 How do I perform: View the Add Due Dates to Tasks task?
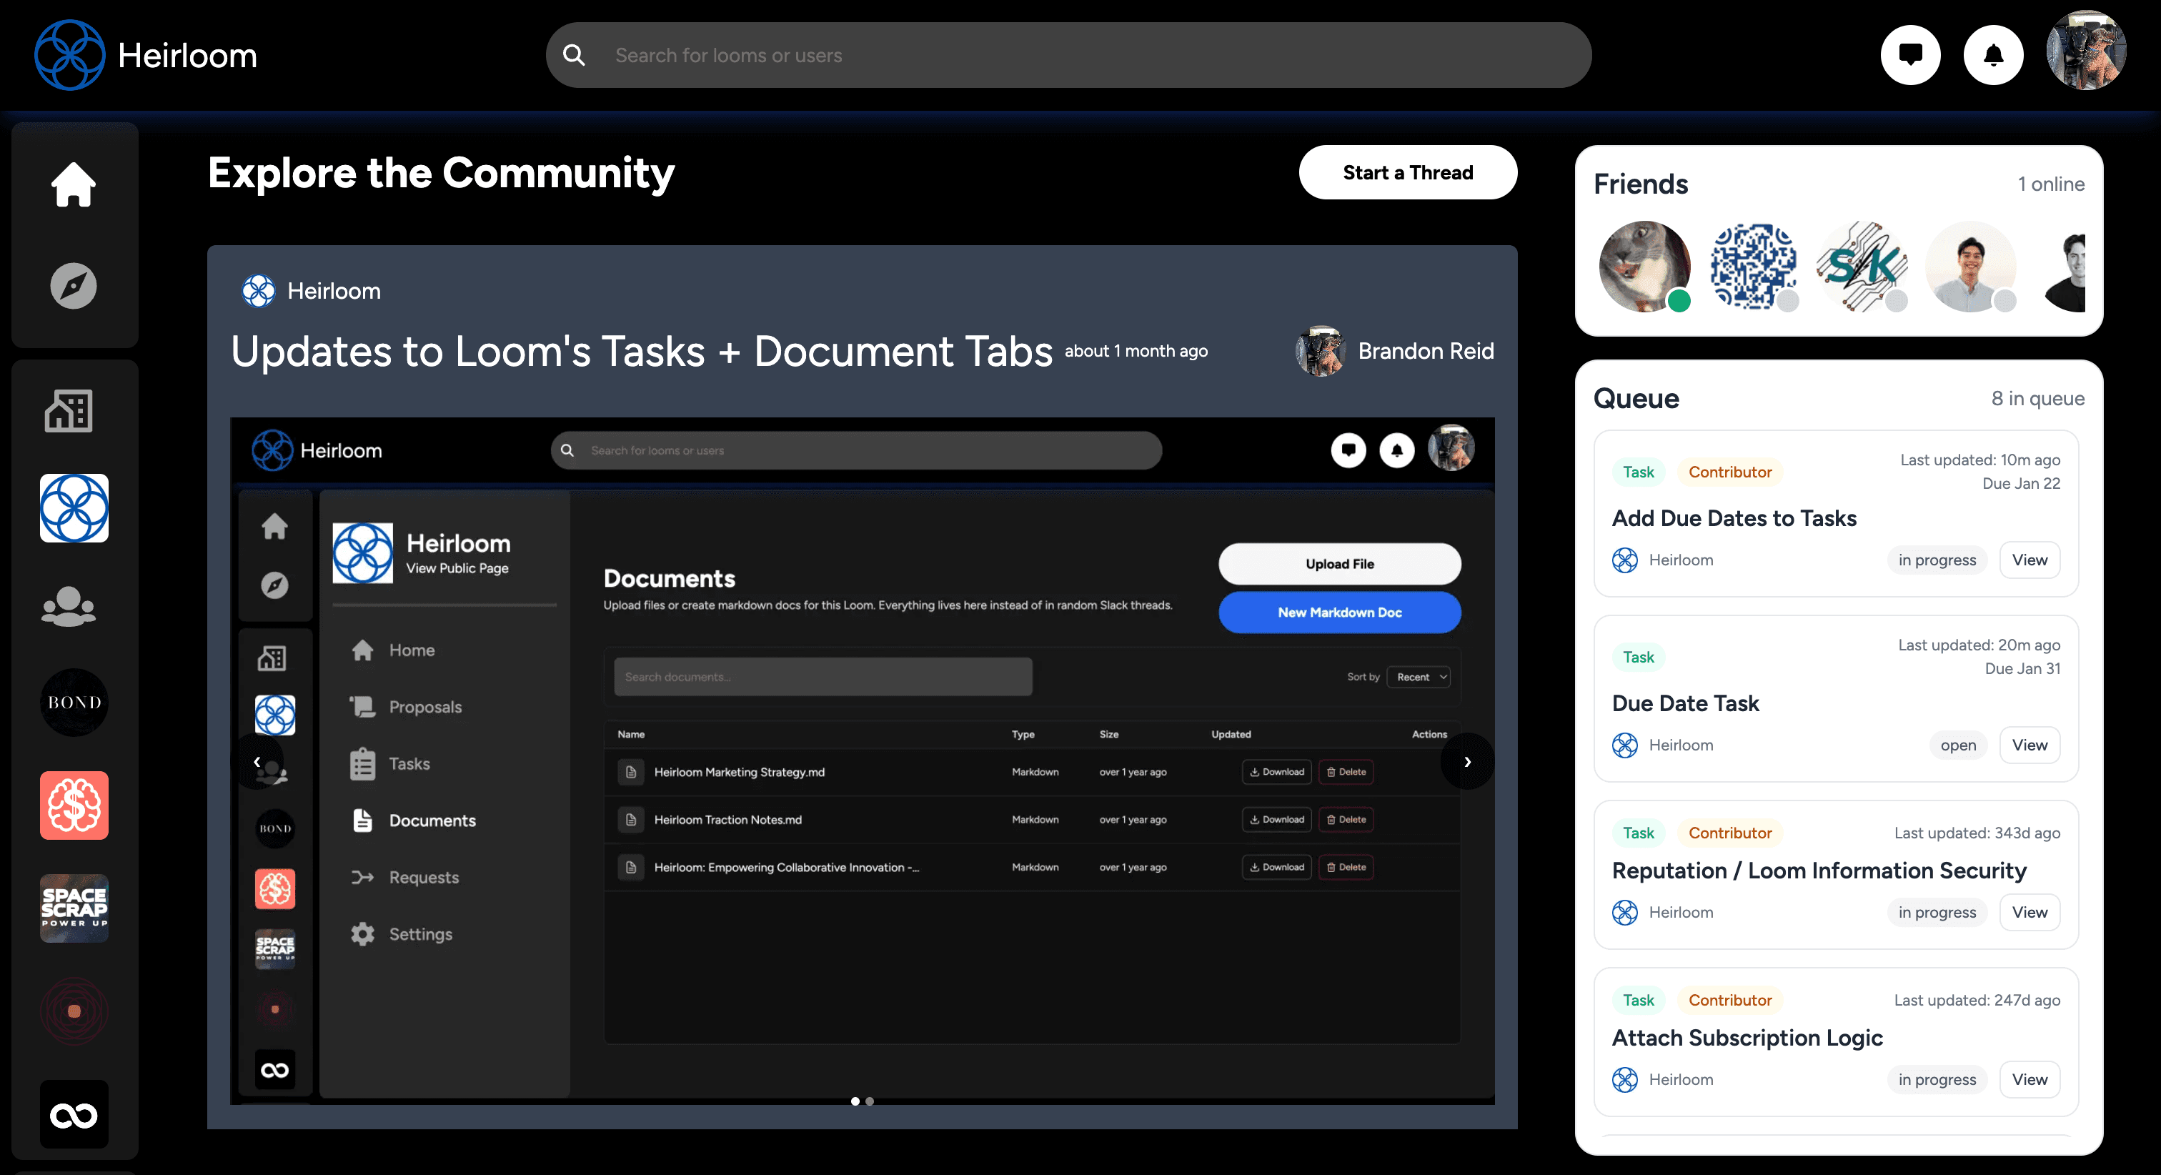pyautogui.click(x=2030, y=560)
